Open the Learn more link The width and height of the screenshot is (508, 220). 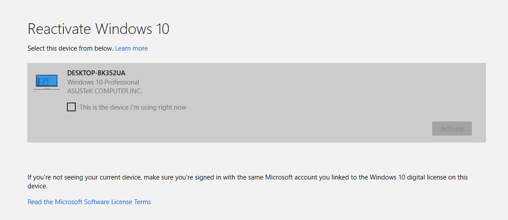tap(131, 48)
